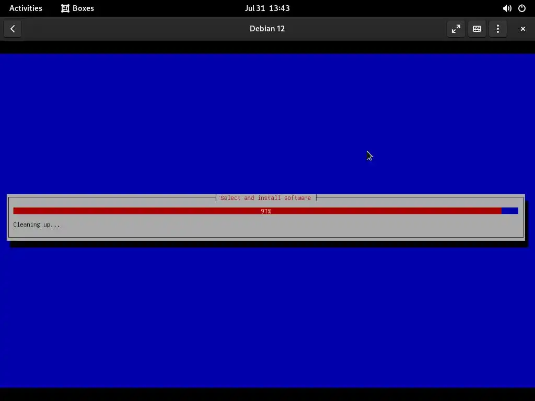
Task: Click the 'Select and install software' title
Action: pyautogui.click(x=266, y=198)
